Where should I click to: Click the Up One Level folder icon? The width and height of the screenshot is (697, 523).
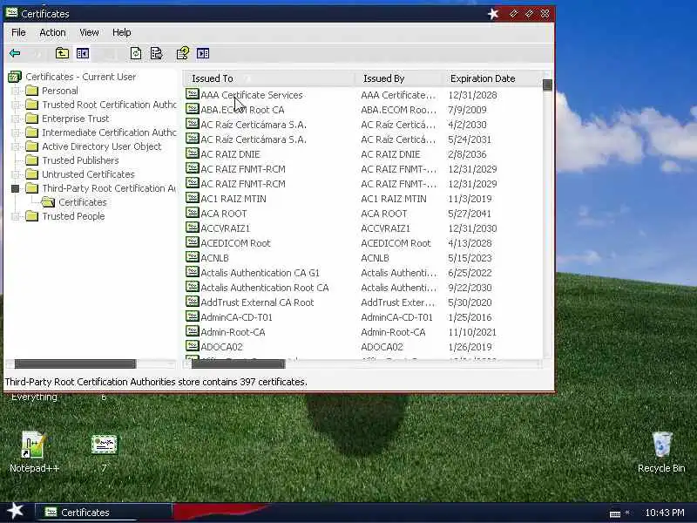pyautogui.click(x=62, y=53)
